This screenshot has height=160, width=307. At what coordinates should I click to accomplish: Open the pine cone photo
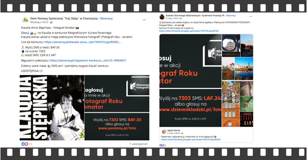click(246, 104)
